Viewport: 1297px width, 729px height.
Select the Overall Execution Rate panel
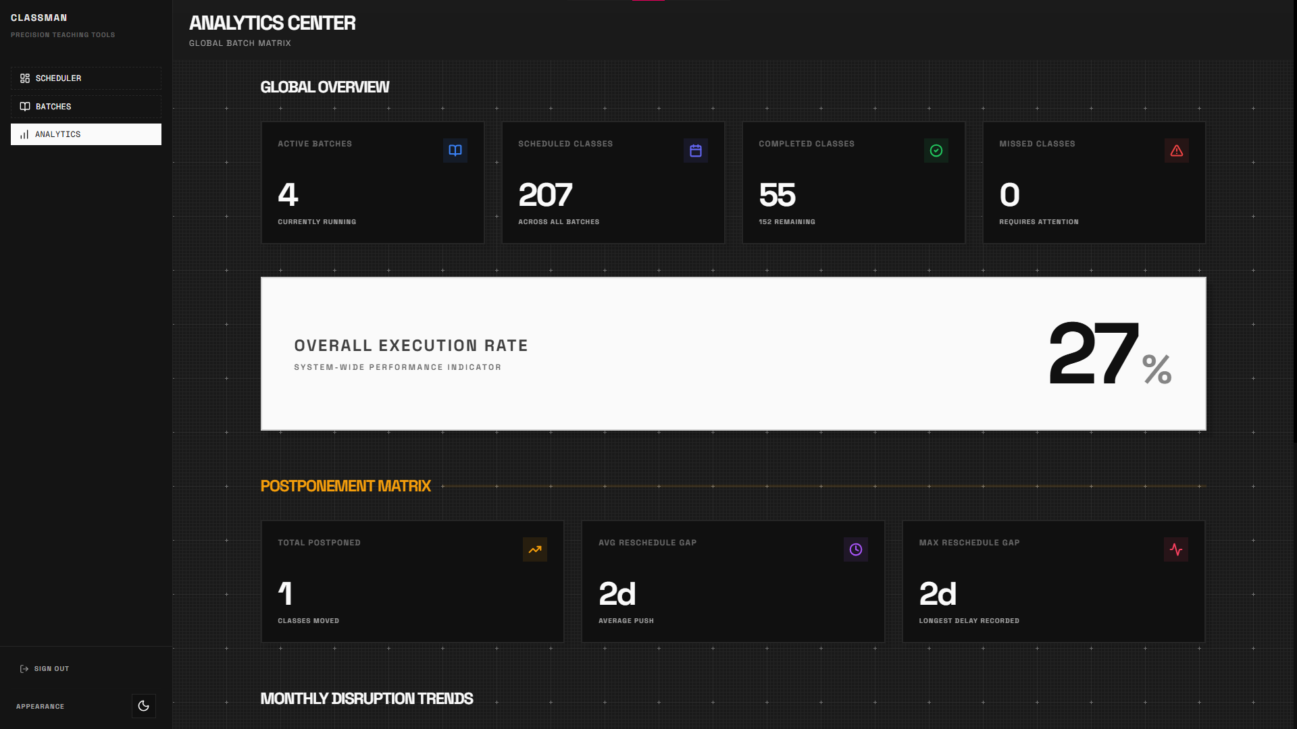point(733,354)
